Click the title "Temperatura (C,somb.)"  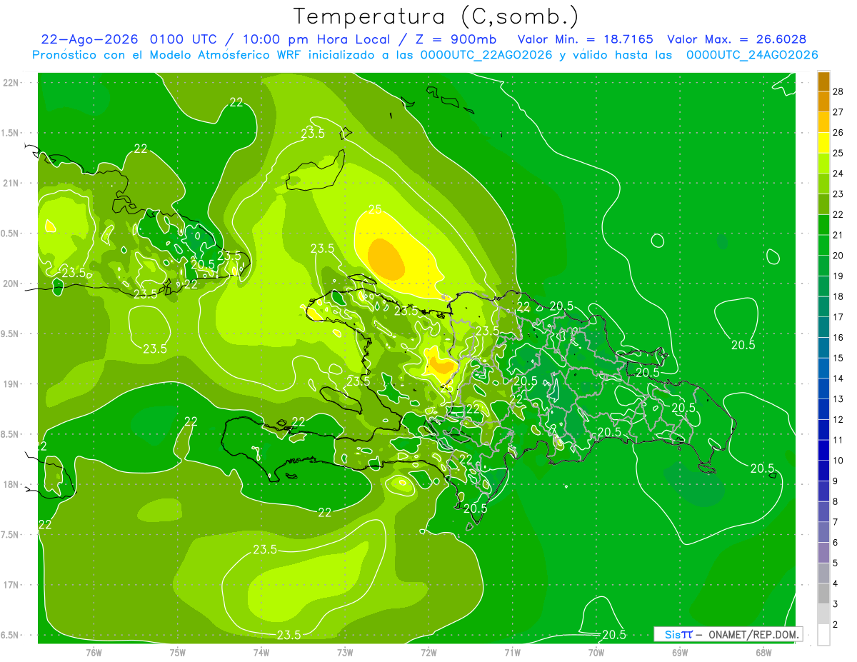tap(436, 16)
